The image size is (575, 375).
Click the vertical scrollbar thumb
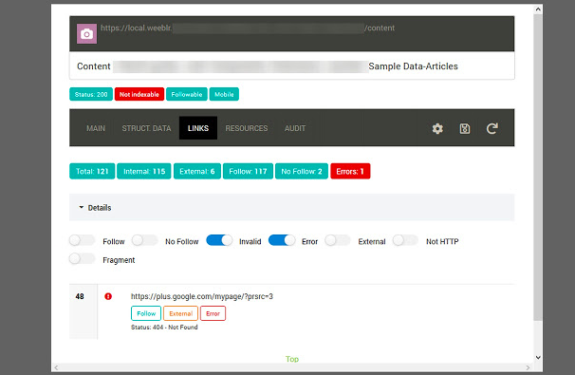(538, 167)
